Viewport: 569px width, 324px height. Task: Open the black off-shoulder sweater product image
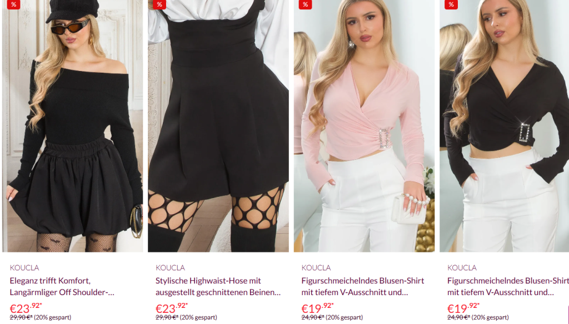pyautogui.click(x=73, y=126)
